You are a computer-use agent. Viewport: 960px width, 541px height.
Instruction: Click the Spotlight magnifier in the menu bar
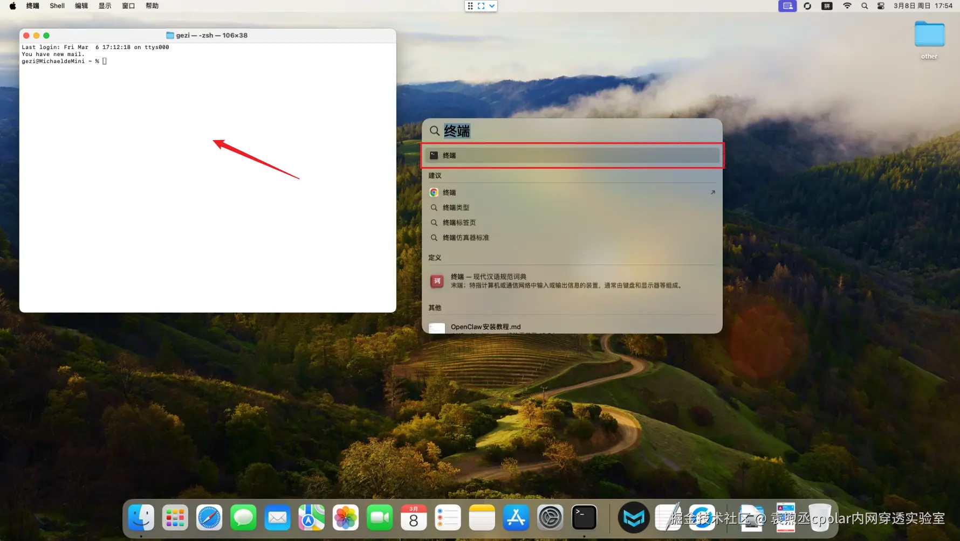coord(865,6)
